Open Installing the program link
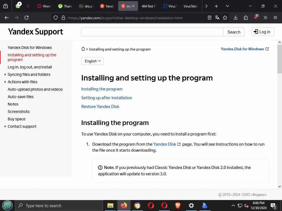 tap(102, 89)
